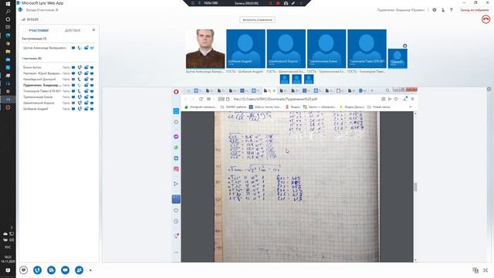Click the layout picker icon at bottom right
Viewport: 494px width, 278px height.
[x=475, y=270]
